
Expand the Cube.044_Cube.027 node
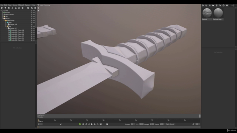[9, 32]
